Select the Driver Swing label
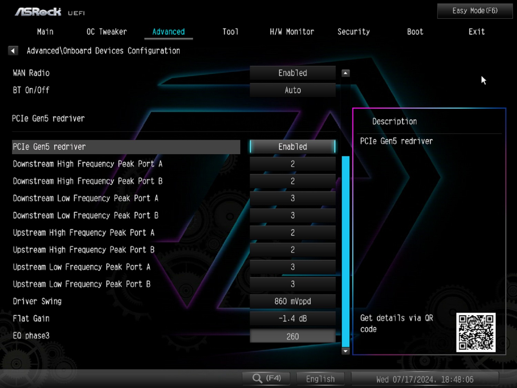Image resolution: width=517 pixels, height=388 pixels. point(37,301)
